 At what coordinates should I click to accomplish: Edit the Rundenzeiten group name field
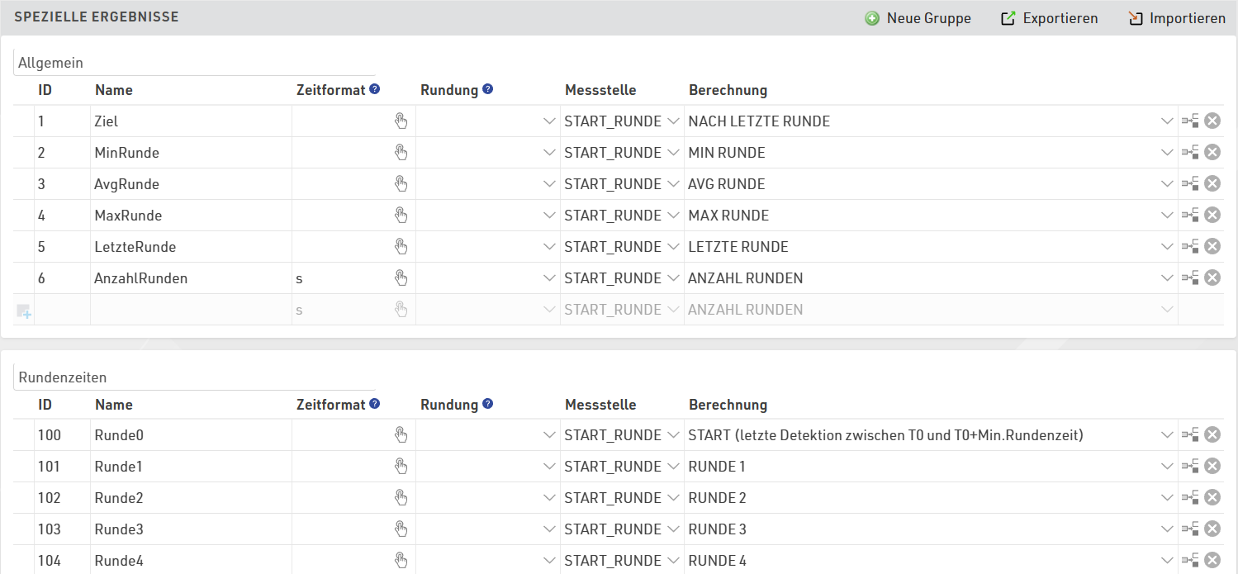point(194,377)
